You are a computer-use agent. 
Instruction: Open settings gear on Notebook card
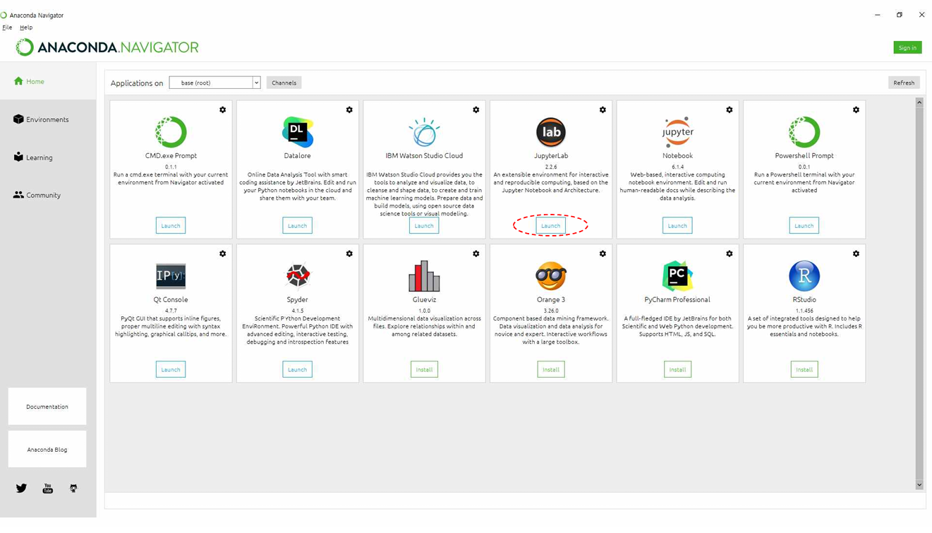click(x=730, y=110)
